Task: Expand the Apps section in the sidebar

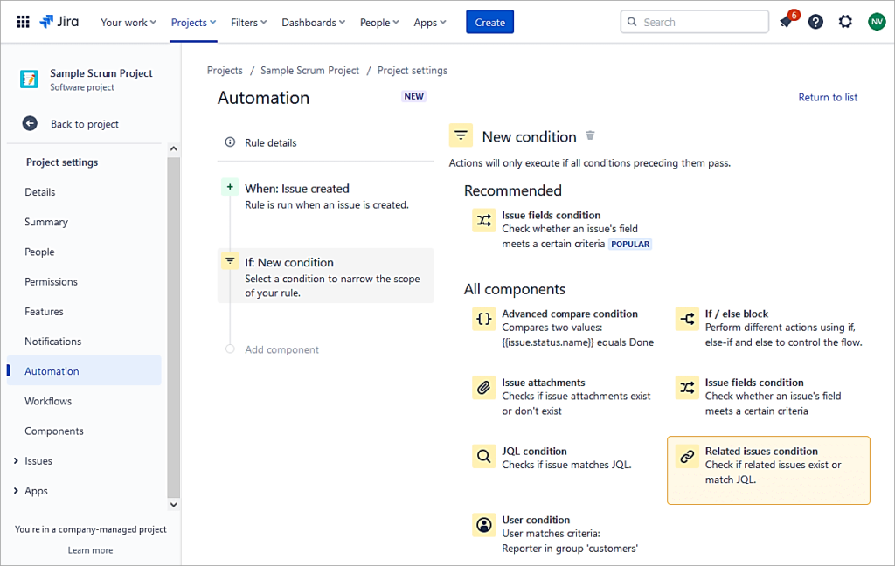Action: pyautogui.click(x=37, y=490)
